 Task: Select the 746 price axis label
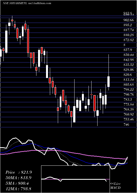126,124
